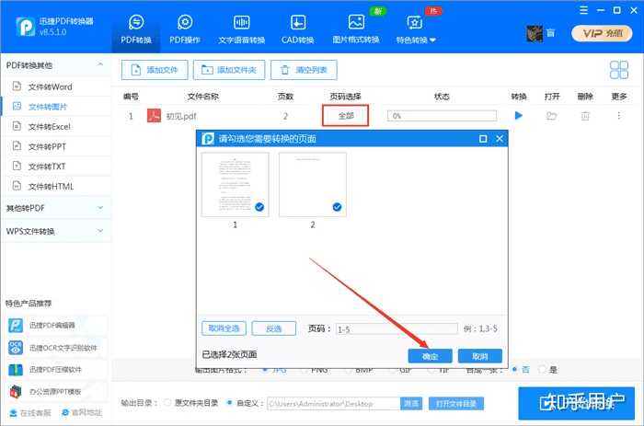The image size is (644, 426).
Task: Uncheck the page 2 checkmark
Action: coord(337,207)
